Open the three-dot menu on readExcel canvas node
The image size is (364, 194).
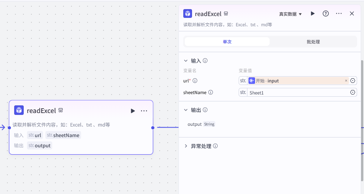click(144, 111)
